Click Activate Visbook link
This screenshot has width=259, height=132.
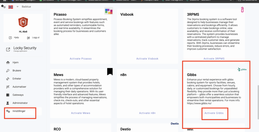(x=147, y=59)
